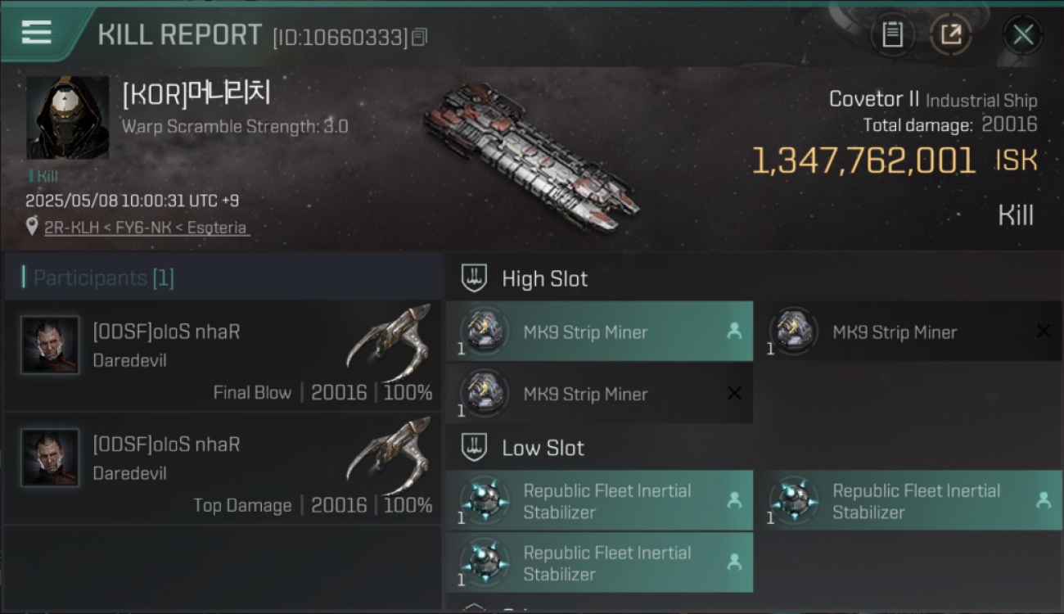Copy kill report ID icon
Screen dimensions: 1064x614
(419, 37)
